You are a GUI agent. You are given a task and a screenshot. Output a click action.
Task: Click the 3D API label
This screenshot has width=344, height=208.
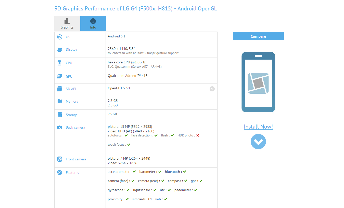click(x=71, y=89)
